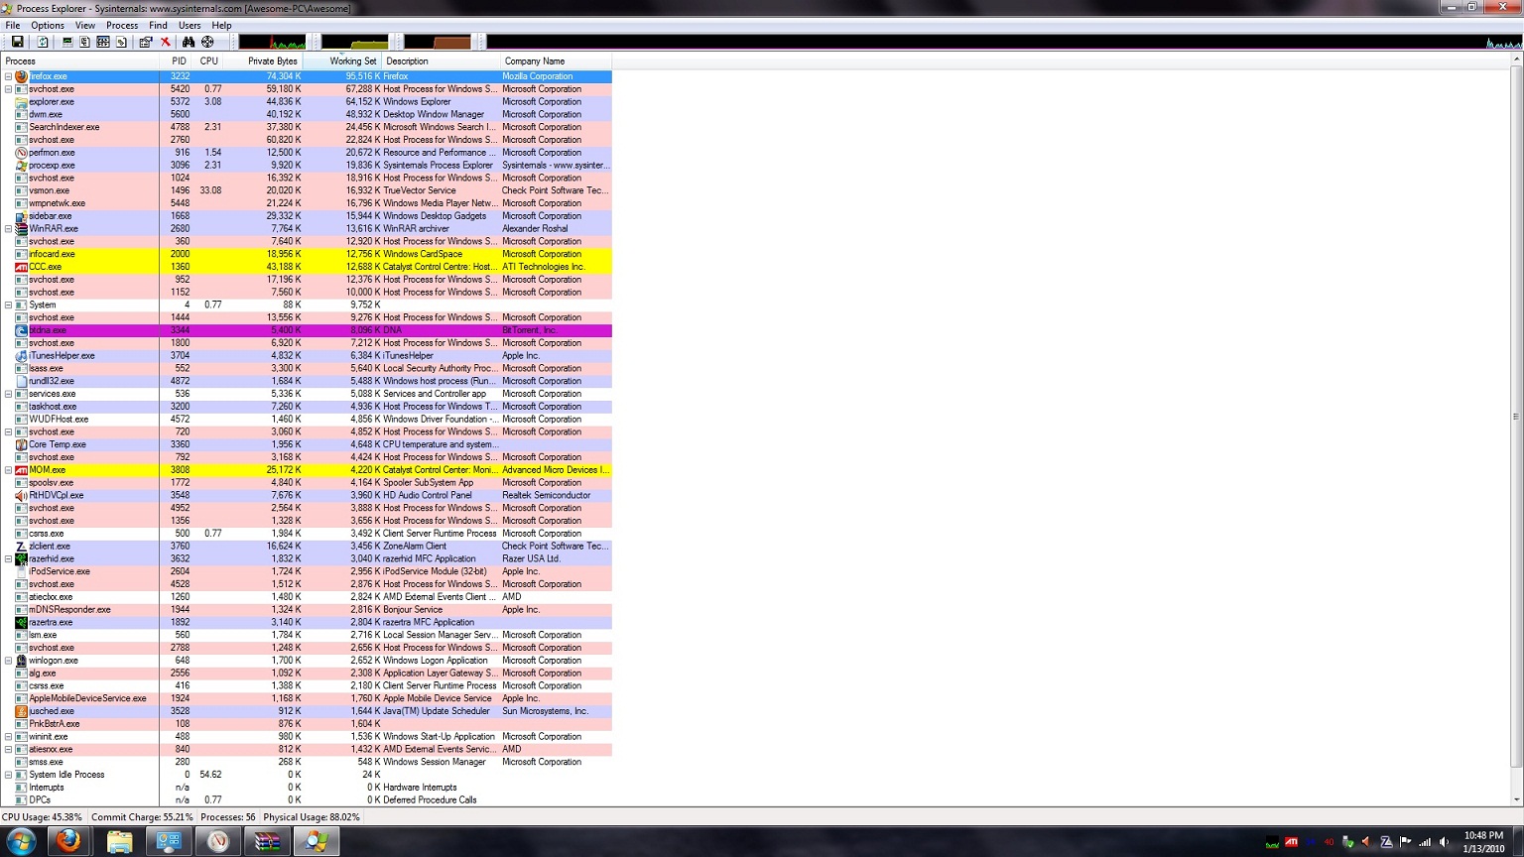Click the btdna.exe process icon
This screenshot has width=1524, height=857.
tap(21, 330)
